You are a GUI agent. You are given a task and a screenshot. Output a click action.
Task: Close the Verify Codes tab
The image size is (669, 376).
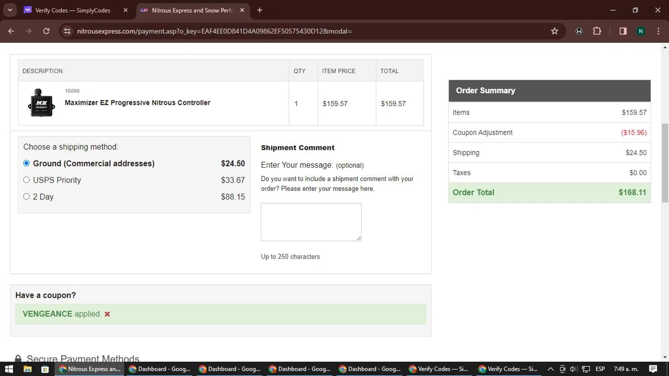pos(125,10)
